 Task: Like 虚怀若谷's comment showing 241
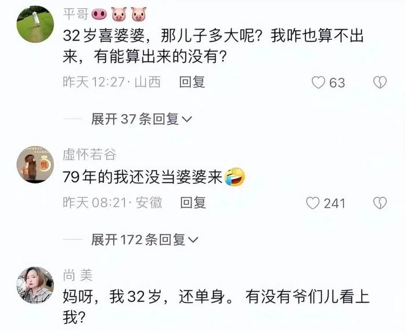click(313, 203)
